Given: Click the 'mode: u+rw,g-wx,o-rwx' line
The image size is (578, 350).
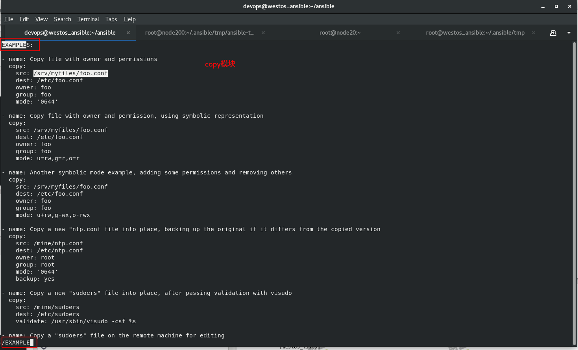Looking at the screenshot, I should [x=53, y=215].
